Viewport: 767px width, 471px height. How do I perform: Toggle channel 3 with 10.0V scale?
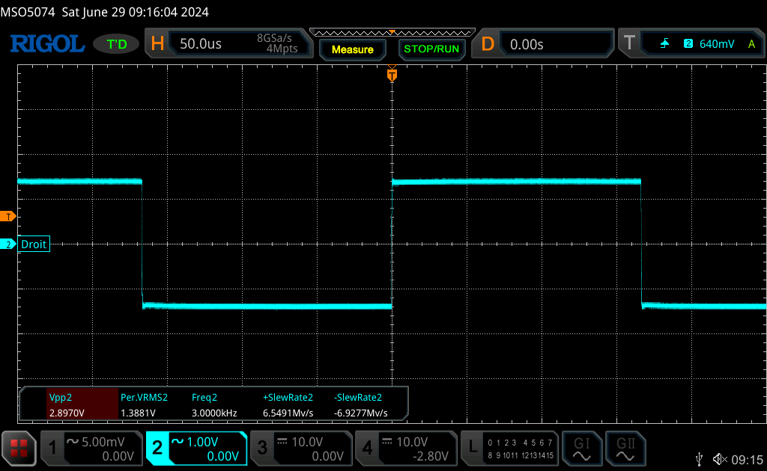point(301,448)
